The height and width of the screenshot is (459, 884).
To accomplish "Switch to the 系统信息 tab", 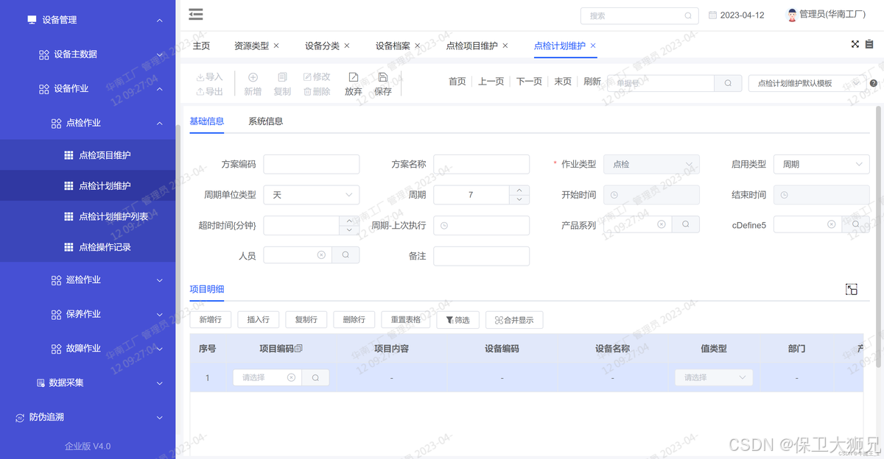I will 266,121.
